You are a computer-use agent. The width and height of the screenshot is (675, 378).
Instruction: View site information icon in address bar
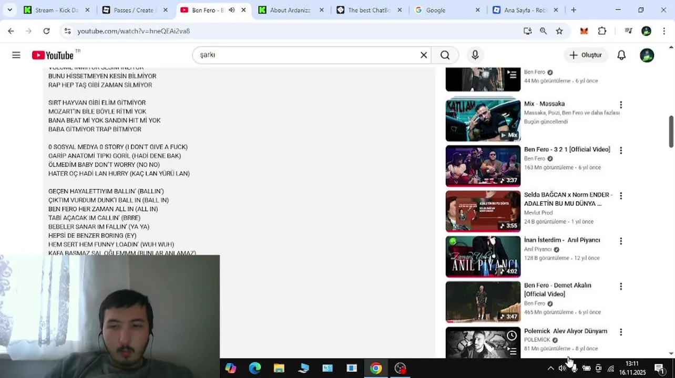point(67,31)
